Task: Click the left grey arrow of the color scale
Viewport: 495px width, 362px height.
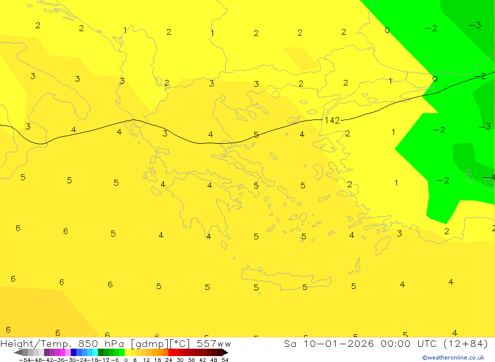Action: (x=18, y=353)
